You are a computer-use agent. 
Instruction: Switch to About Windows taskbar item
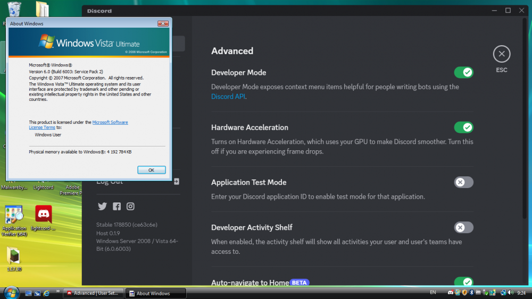155,293
